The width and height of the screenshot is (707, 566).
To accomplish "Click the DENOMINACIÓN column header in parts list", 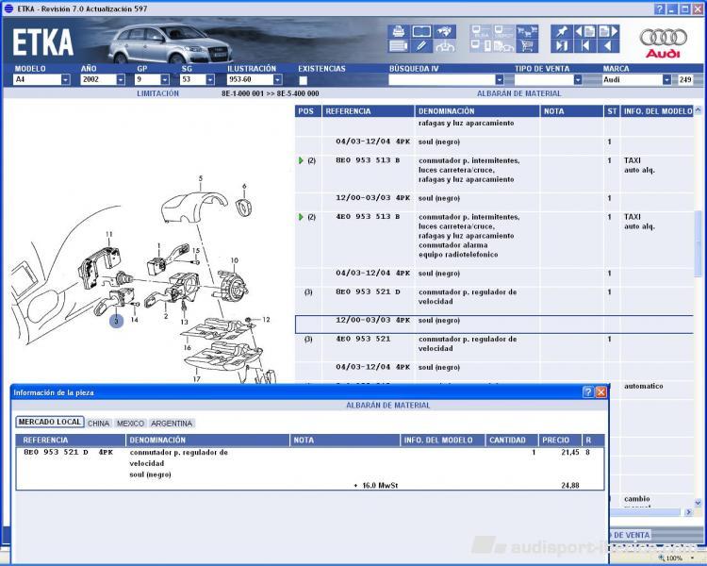I will point(477,111).
